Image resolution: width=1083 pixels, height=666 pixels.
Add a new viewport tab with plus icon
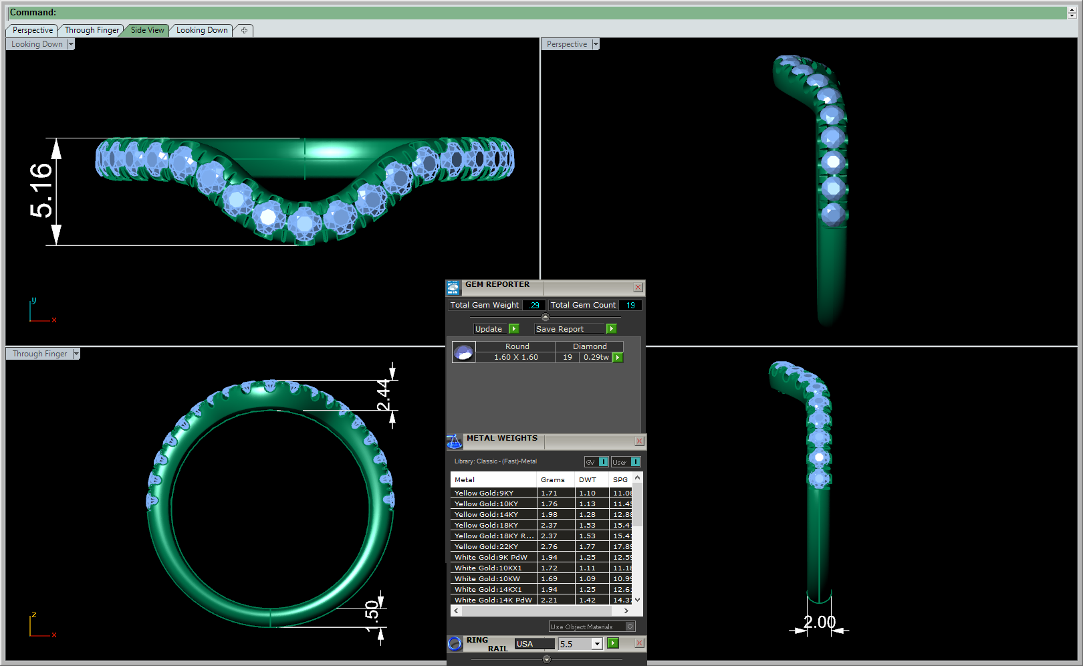pyautogui.click(x=244, y=30)
